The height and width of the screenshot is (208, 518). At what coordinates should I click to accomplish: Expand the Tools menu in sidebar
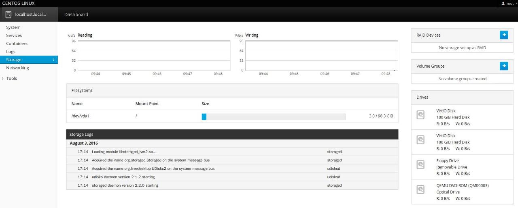pyautogui.click(x=11, y=78)
